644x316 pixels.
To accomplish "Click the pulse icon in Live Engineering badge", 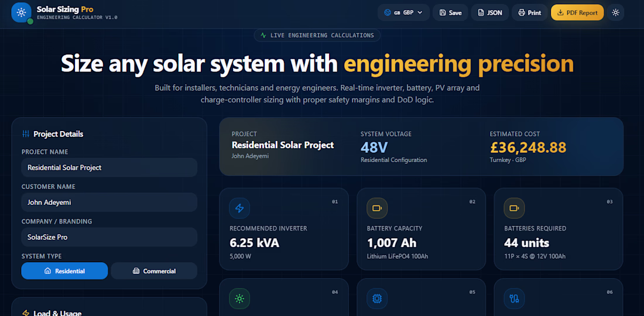I will 263,35.
